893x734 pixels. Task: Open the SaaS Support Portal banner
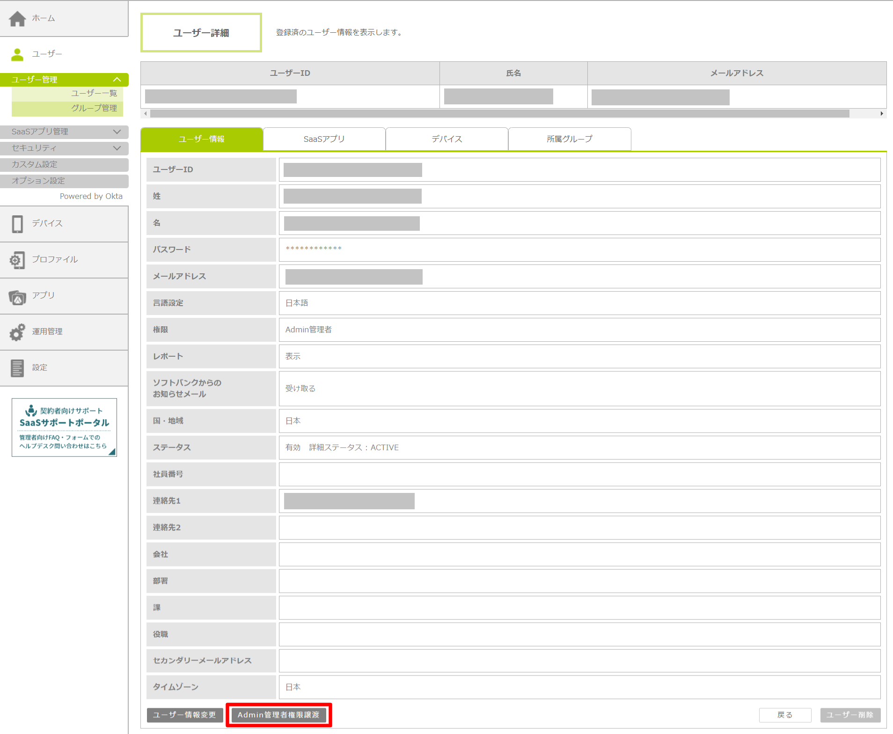64,427
